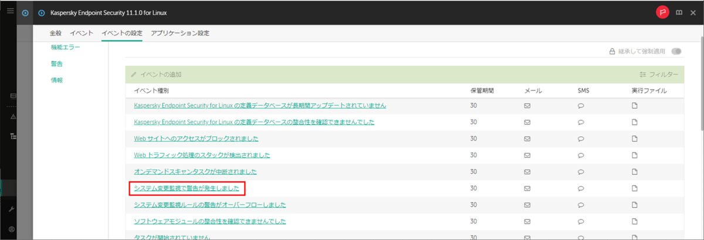Click file icon for データベースの整合性を確認できませんでした row

634,122
